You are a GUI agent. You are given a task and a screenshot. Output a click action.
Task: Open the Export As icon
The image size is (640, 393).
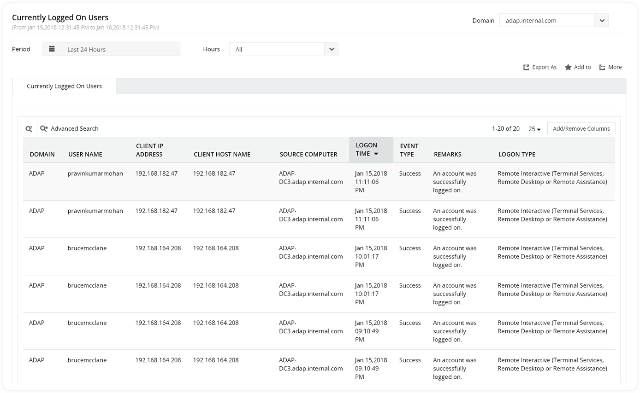pos(526,67)
